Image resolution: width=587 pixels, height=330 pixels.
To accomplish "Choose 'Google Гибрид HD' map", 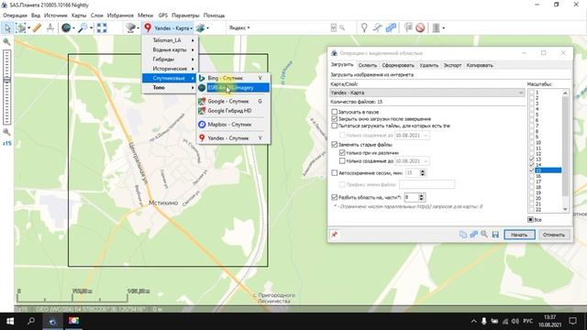I will 233,111.
